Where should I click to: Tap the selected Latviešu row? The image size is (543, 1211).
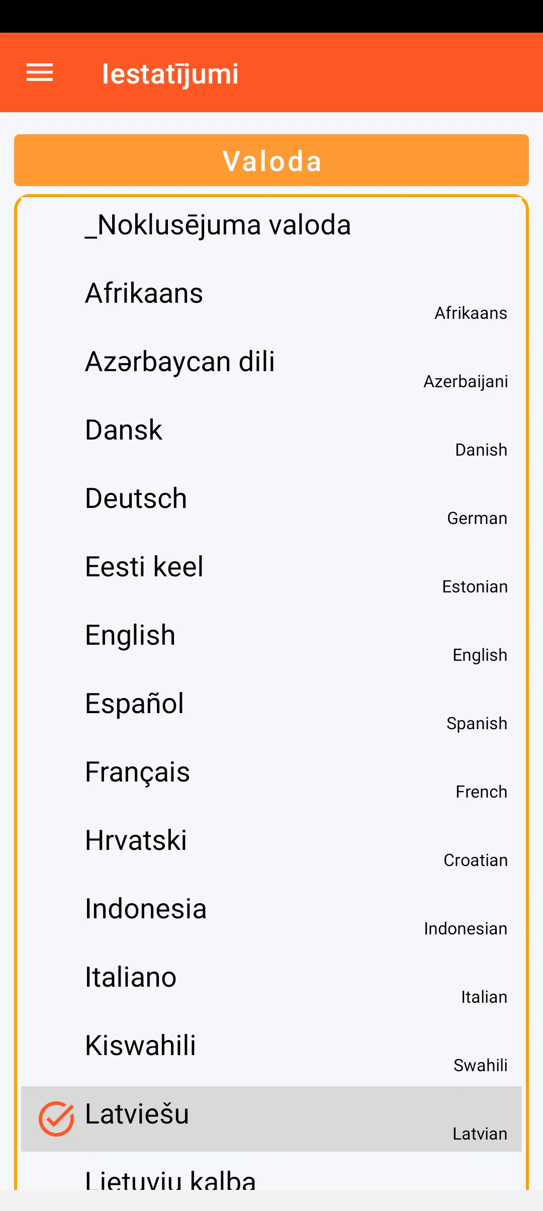tap(271, 1118)
